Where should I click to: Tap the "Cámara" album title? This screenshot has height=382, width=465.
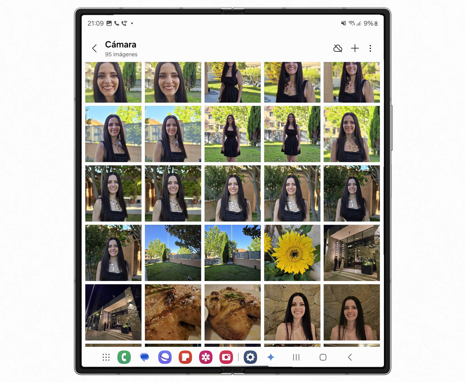point(121,45)
